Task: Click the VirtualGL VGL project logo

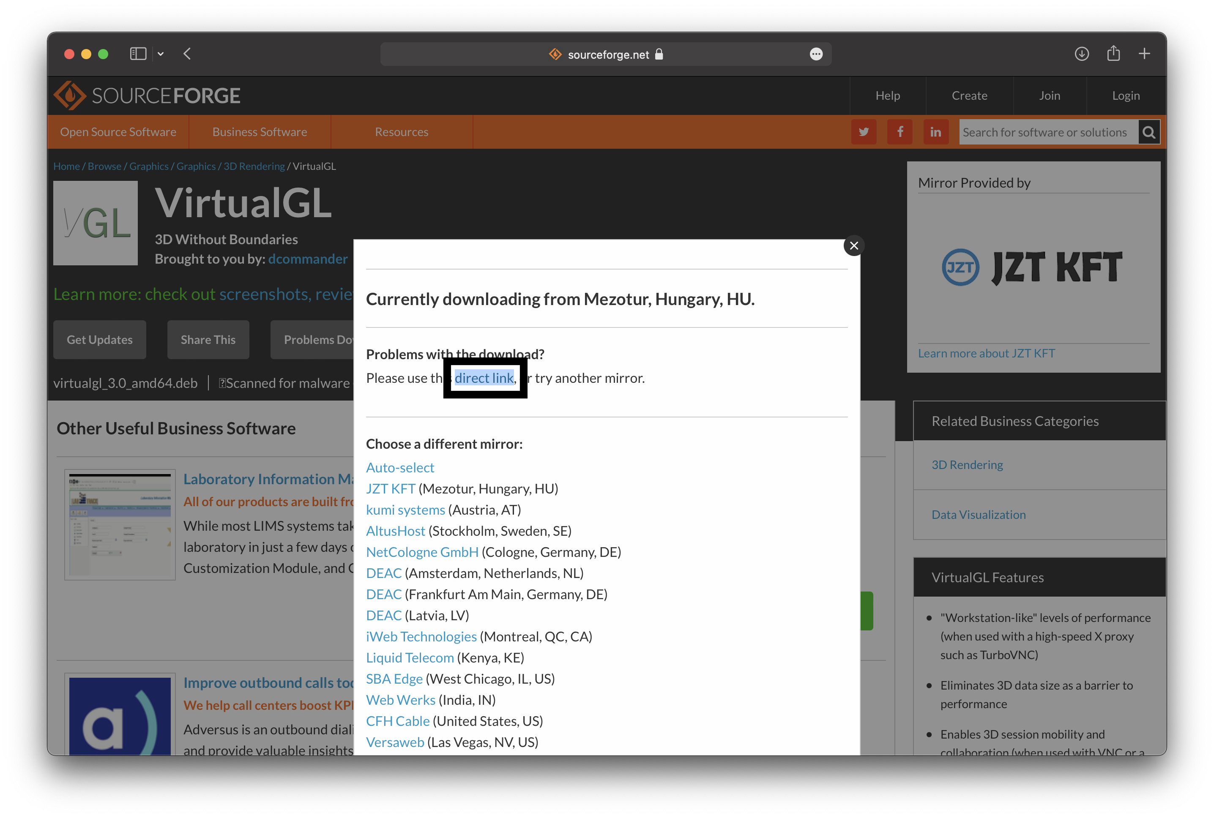Action: coord(96,223)
